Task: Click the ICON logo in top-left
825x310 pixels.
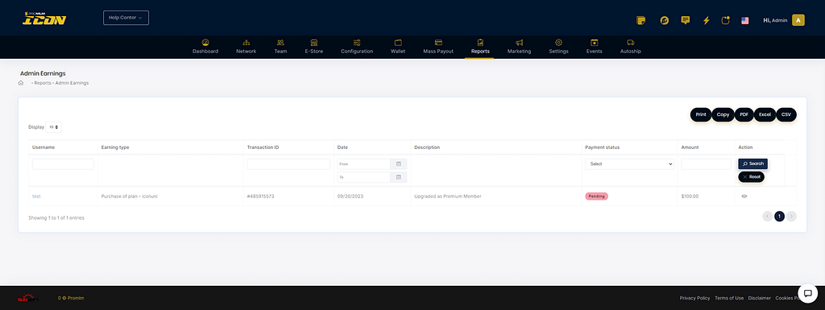Action: pyautogui.click(x=44, y=19)
